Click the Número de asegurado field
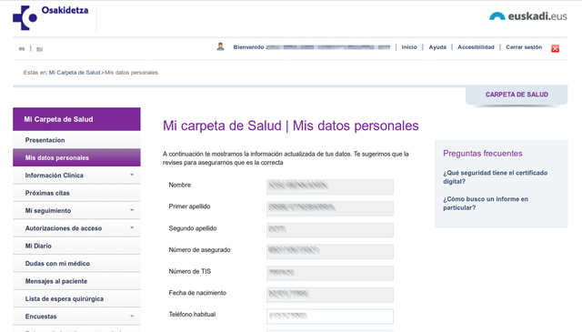Image resolution: width=582 pixels, height=332 pixels. click(330, 251)
